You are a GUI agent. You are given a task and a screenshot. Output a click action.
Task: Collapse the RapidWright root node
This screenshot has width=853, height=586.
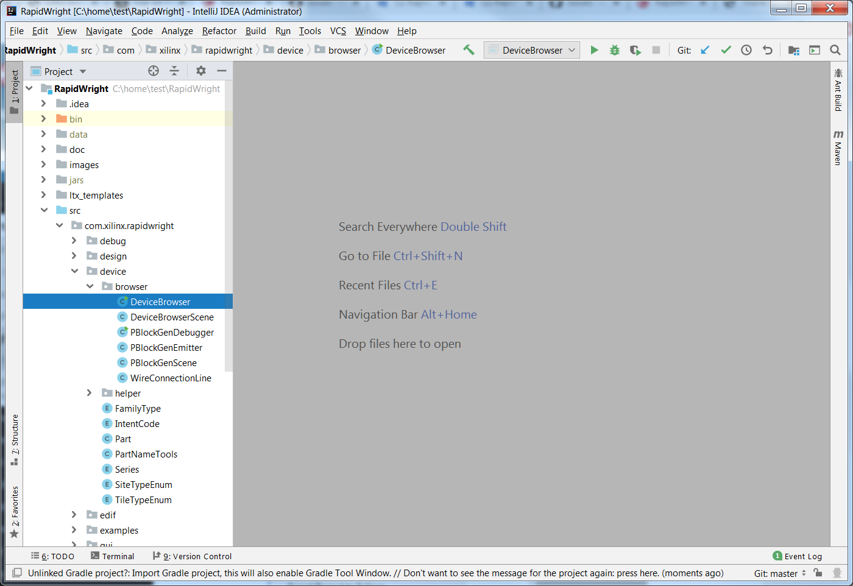pos(29,88)
